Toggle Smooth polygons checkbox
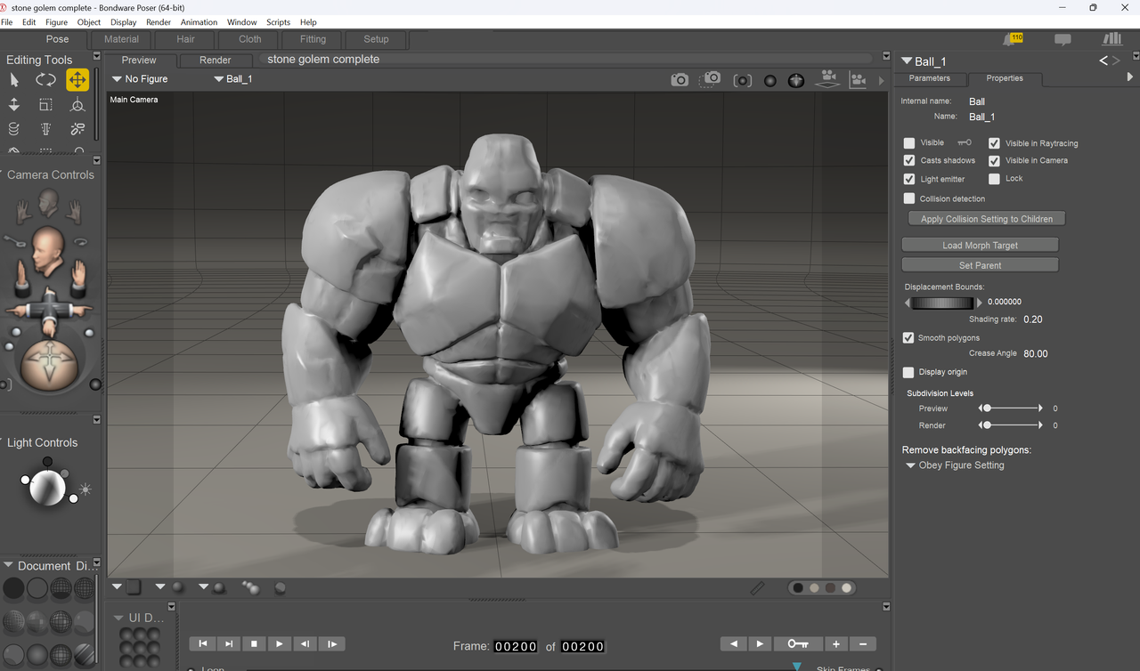Viewport: 1140px width, 671px height. (909, 337)
